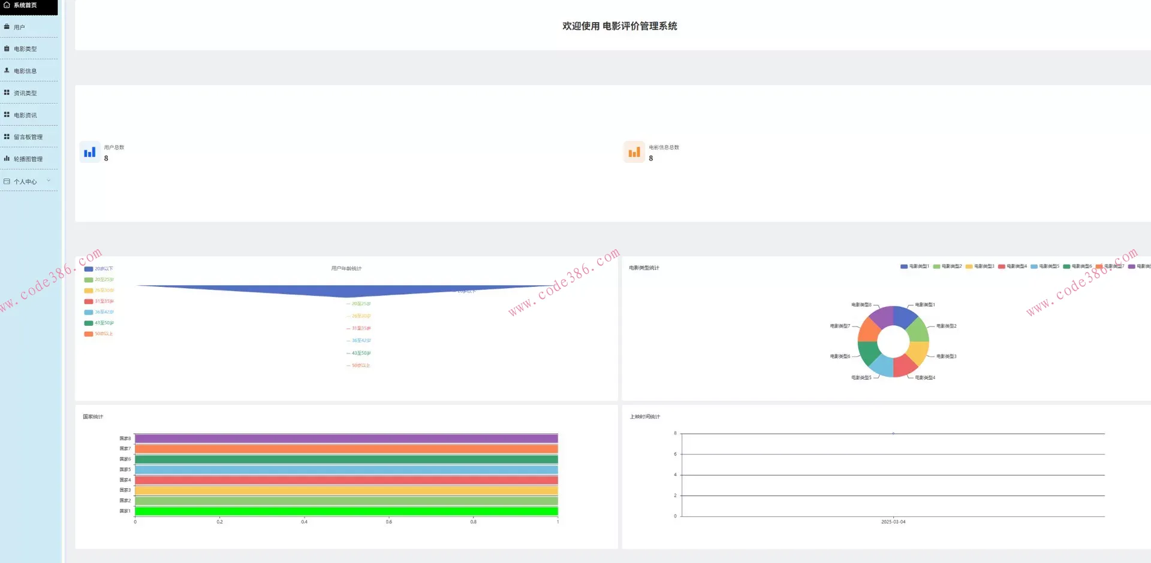Click the grid icon for 资讯类型

tap(7, 93)
